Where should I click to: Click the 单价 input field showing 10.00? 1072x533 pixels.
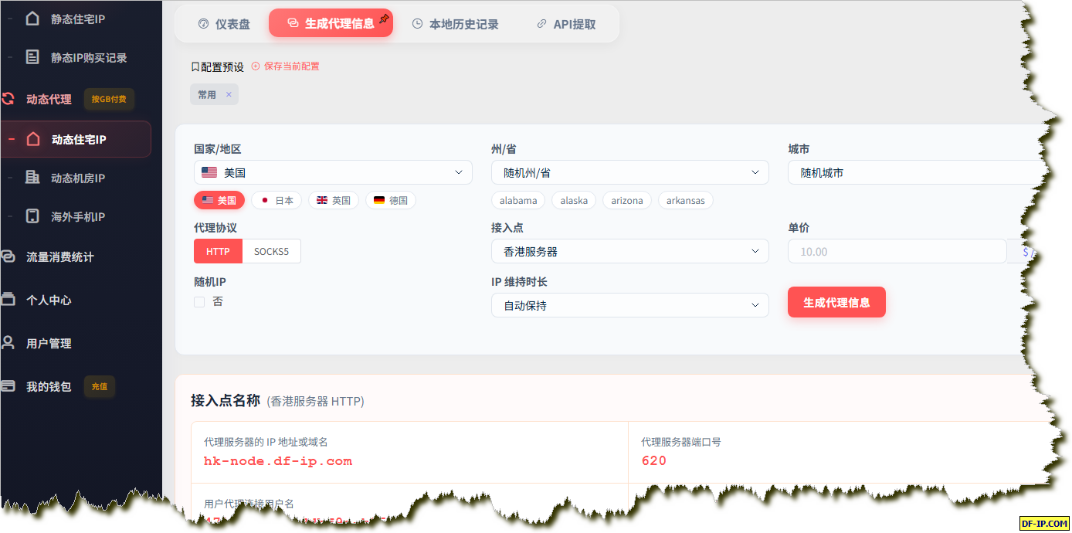897,251
